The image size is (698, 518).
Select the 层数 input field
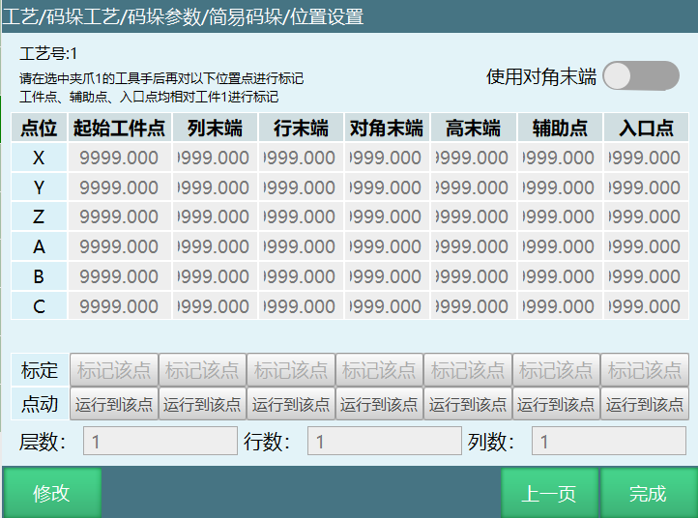pyautogui.click(x=160, y=442)
